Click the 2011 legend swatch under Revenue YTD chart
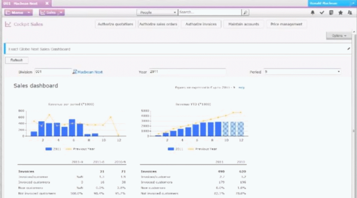357x198 pixels. coord(171,149)
